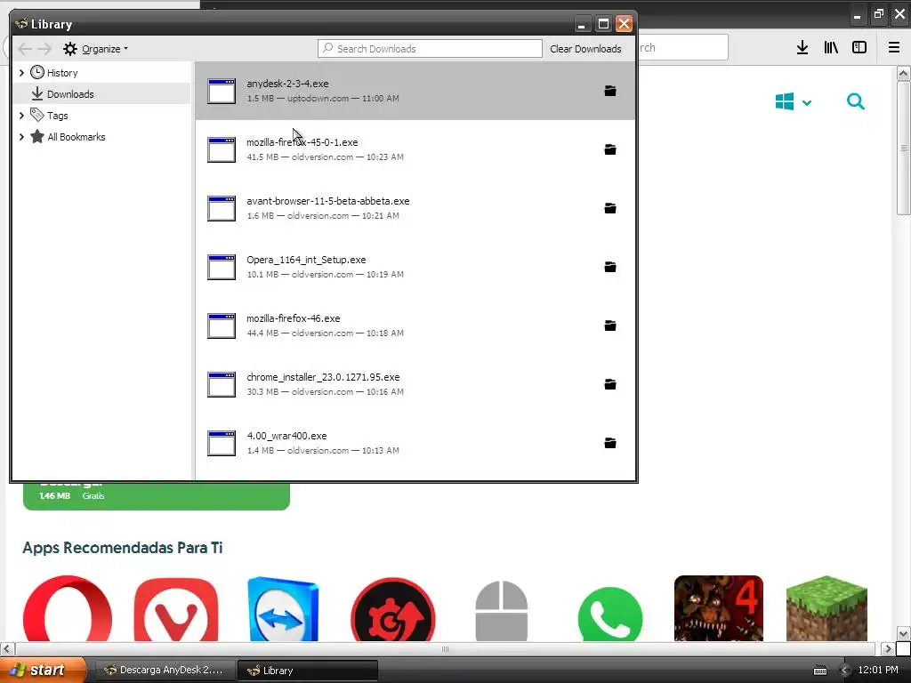Image resolution: width=911 pixels, height=683 pixels.
Task: Click the chrome_installer file icon
Action: (x=222, y=384)
